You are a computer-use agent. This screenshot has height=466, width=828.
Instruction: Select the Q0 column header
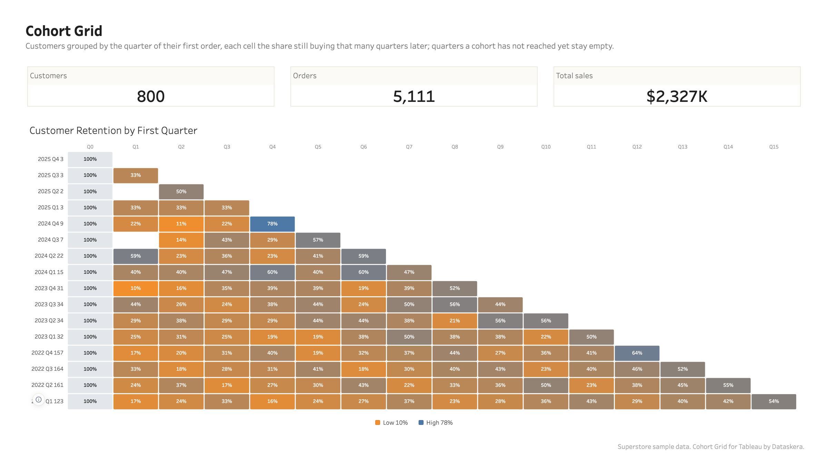tap(90, 147)
